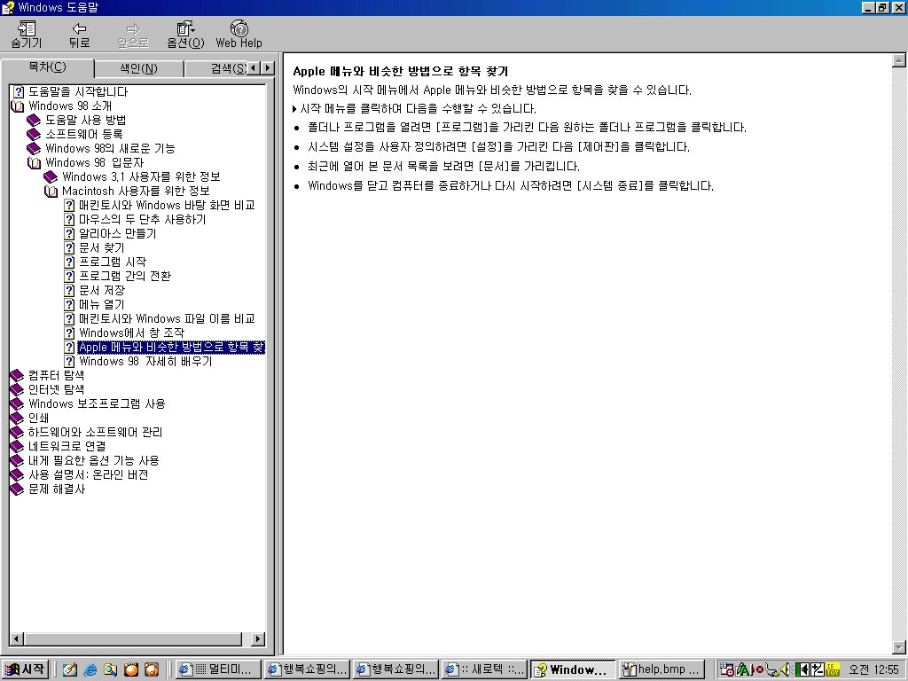Screen dimensions: 908x681
Task: Click the 시작 메뉴를 클릭하여 disclosure triangle
Action: pos(294,109)
